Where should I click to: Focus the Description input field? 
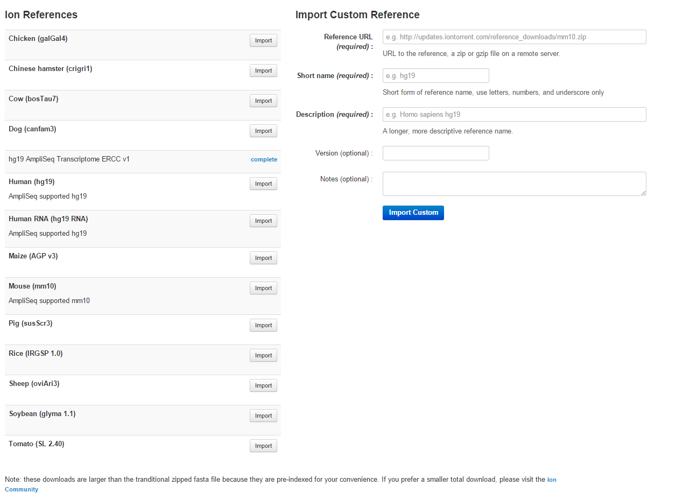[514, 114]
